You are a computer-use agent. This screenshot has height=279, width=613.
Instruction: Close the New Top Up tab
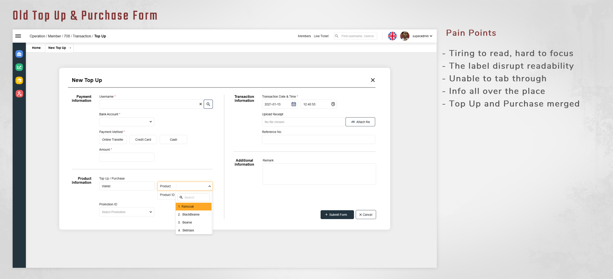(x=70, y=48)
